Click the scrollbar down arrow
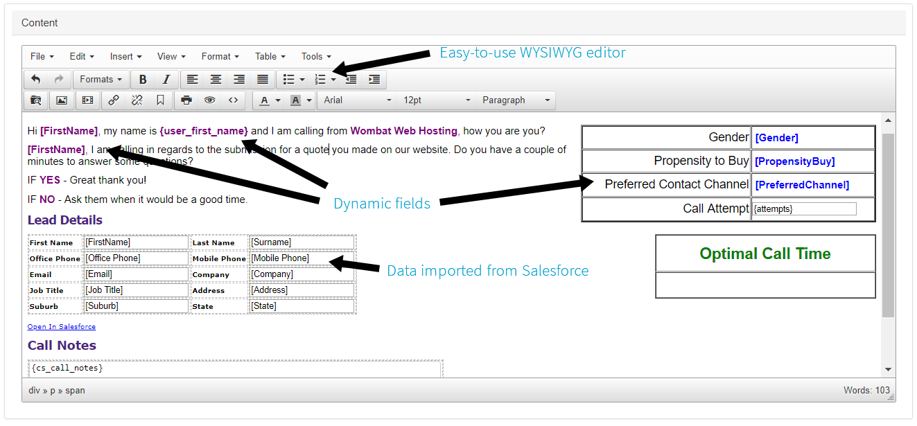917x426 pixels. (889, 370)
